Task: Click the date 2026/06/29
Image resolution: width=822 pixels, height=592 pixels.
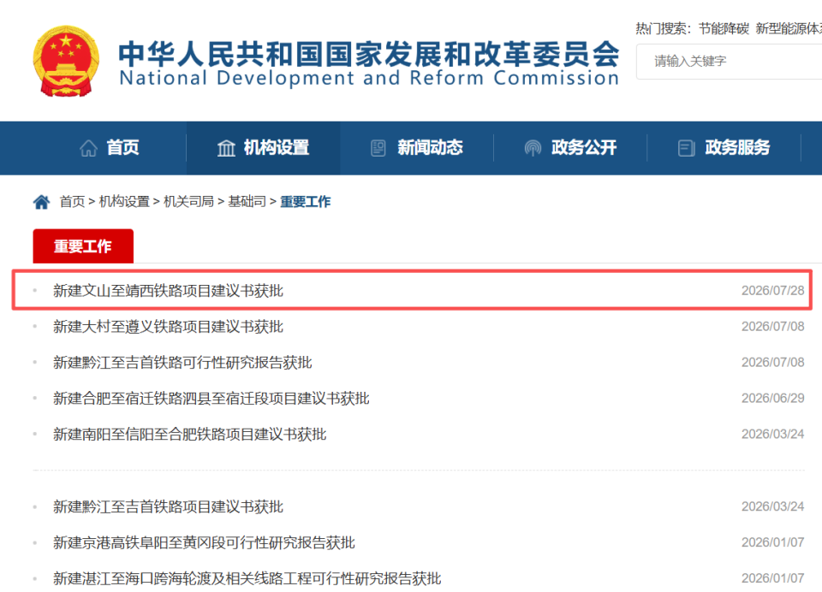Action: pyautogui.click(x=772, y=398)
